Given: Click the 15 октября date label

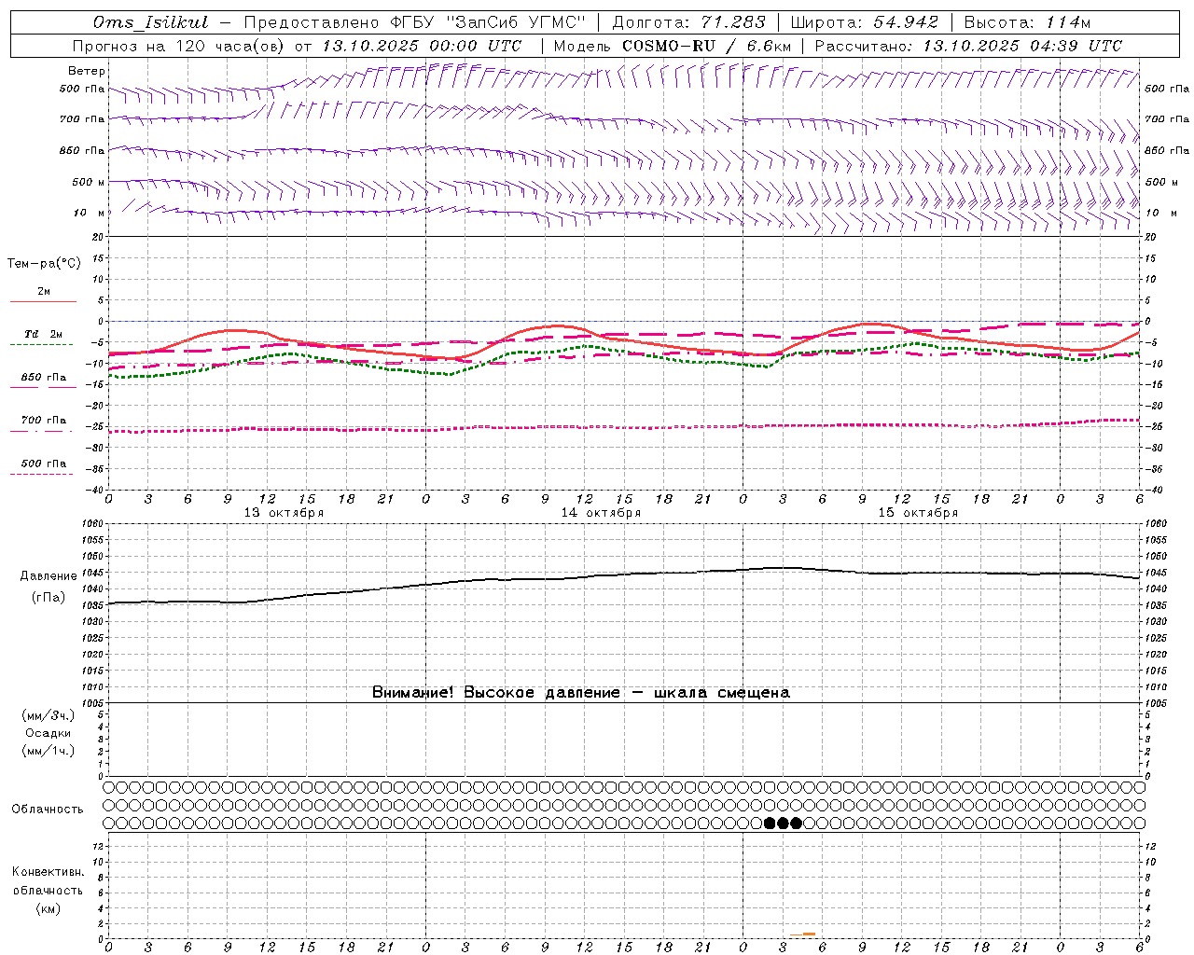Looking at the screenshot, I should tap(918, 513).
